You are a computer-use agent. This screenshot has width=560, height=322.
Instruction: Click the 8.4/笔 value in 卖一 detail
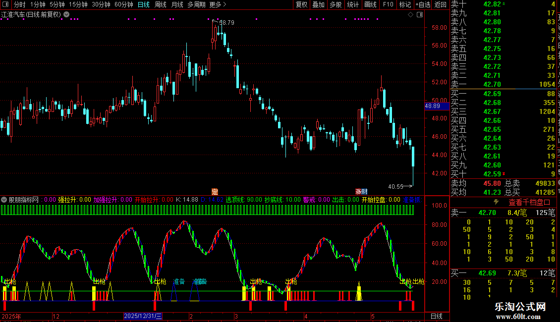(x=517, y=213)
